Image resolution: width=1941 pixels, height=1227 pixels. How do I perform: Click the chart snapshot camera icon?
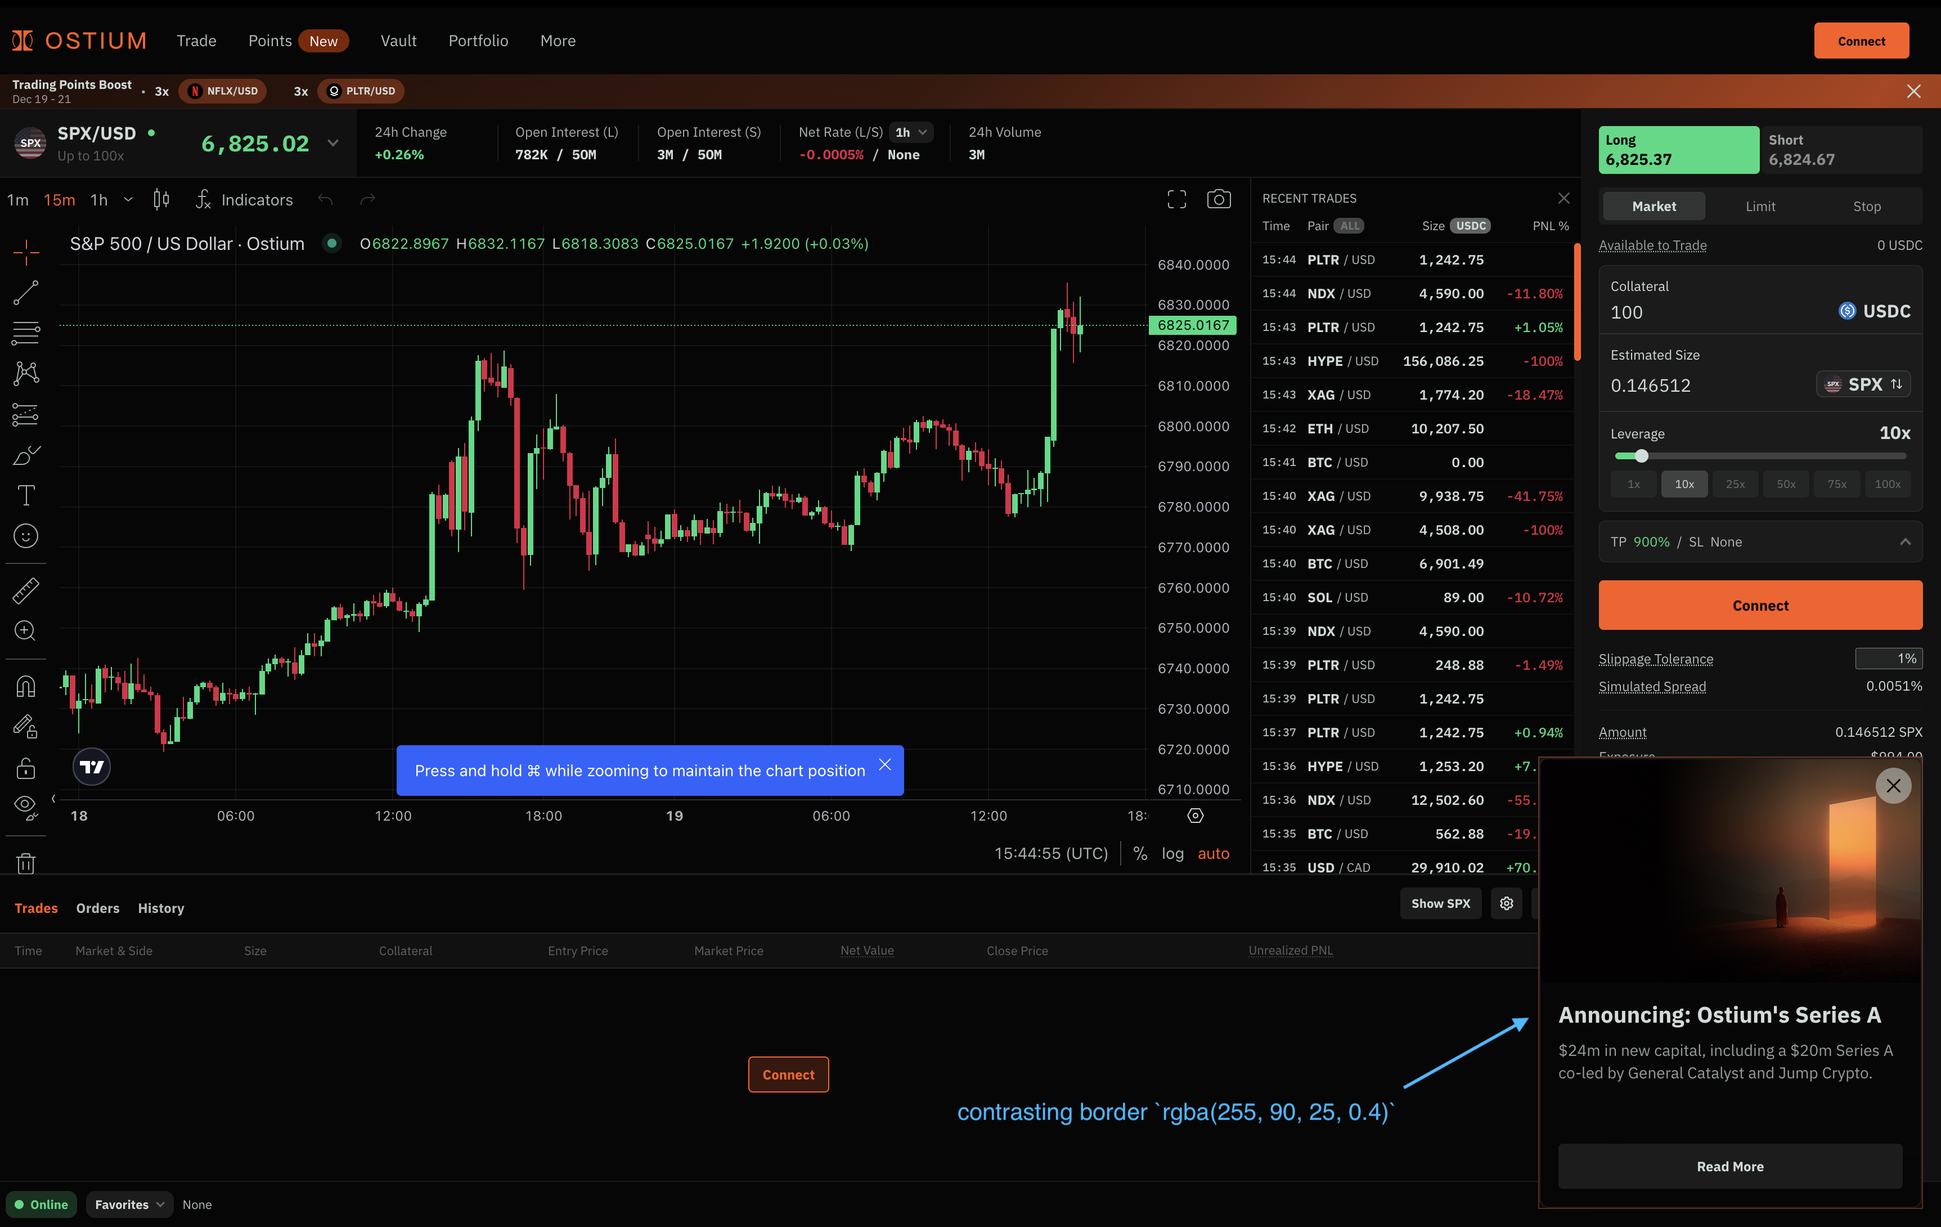pos(1218,199)
